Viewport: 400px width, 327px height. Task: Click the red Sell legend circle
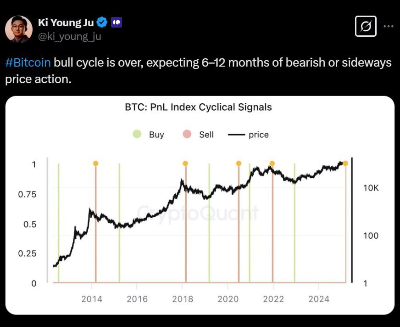(x=187, y=135)
